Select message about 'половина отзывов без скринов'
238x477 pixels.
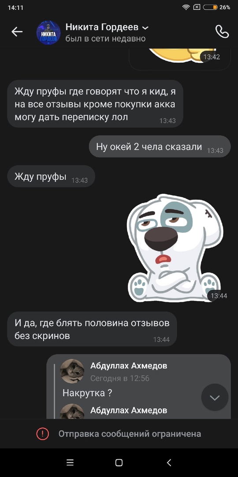coord(92,329)
